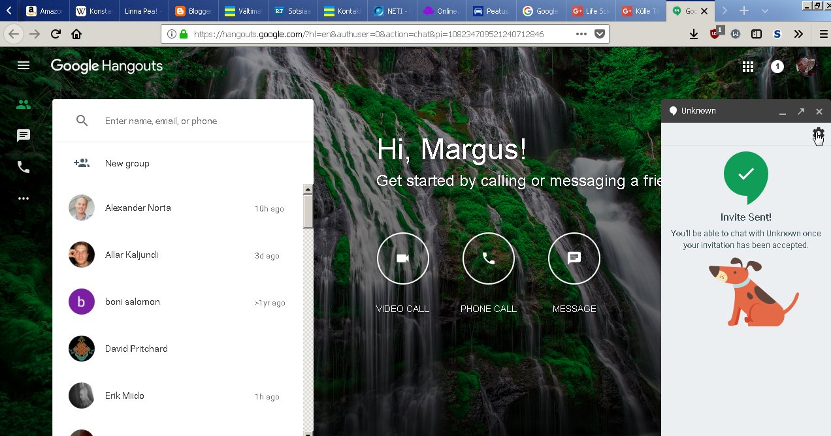Click boni salomon's purple avatar
831x436 pixels.
(82, 302)
